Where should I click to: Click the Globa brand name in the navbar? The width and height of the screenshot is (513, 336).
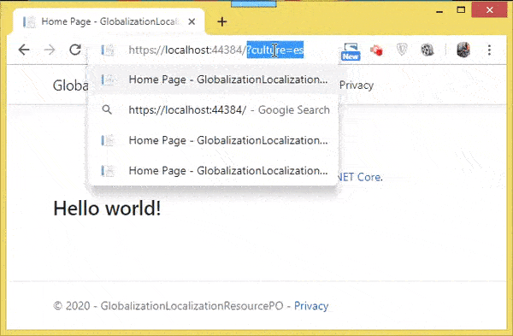pos(71,85)
